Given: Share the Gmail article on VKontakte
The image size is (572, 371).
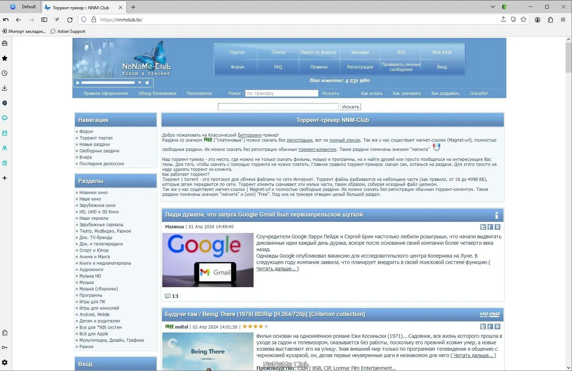Looking at the screenshot, I should [497, 227].
